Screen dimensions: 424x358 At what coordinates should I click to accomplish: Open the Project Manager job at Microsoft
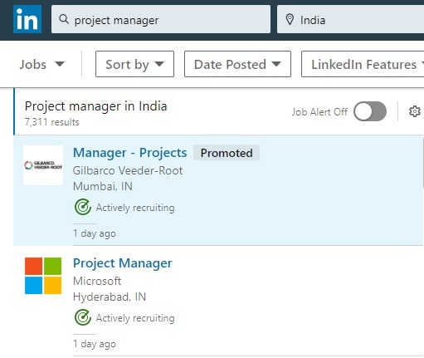tap(123, 263)
